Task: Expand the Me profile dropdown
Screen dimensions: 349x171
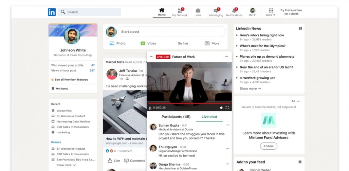Action: click(x=252, y=12)
